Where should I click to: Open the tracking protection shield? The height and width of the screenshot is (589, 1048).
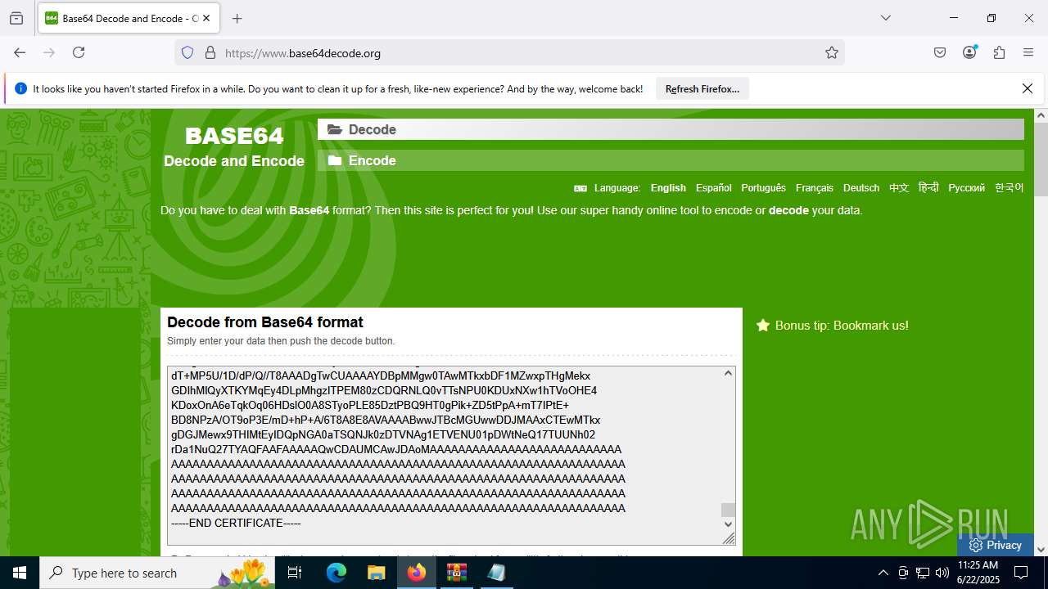tap(187, 52)
